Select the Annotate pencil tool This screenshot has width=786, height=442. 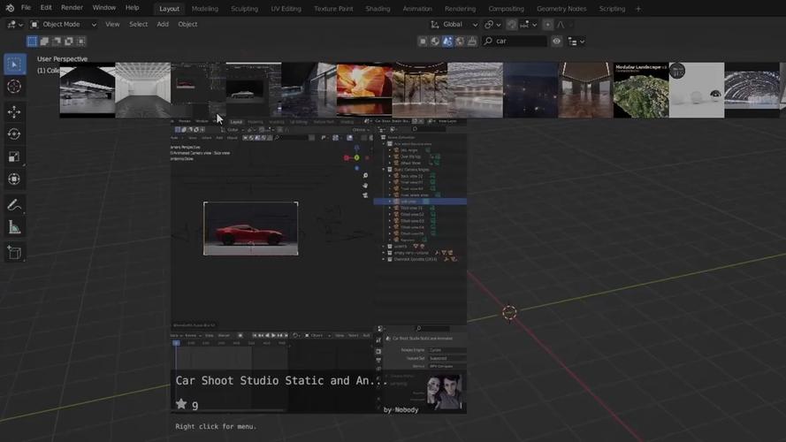click(14, 205)
